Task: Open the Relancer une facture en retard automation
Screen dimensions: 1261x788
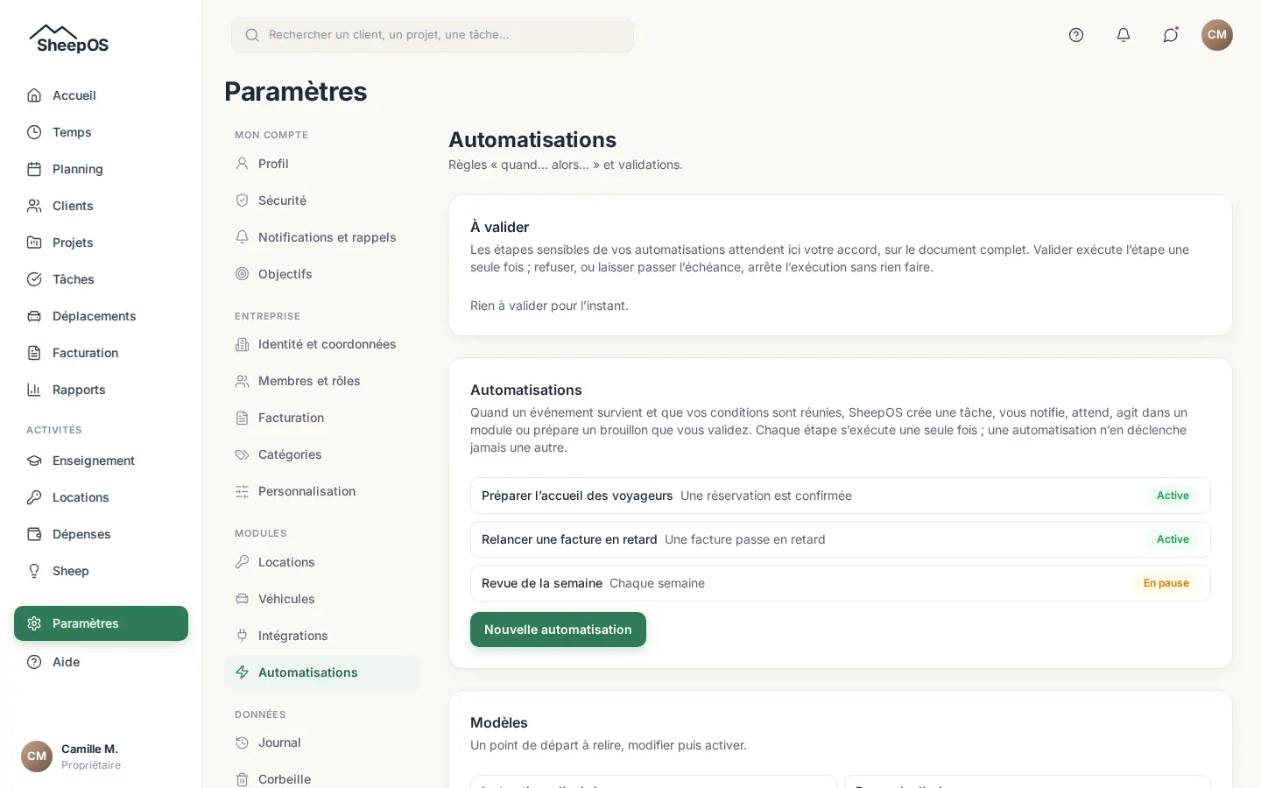Action: 841,539
